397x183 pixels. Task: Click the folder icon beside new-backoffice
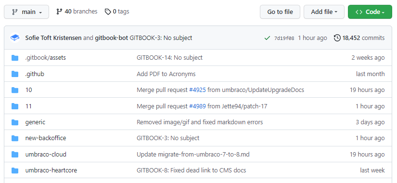pyautogui.click(x=15, y=138)
